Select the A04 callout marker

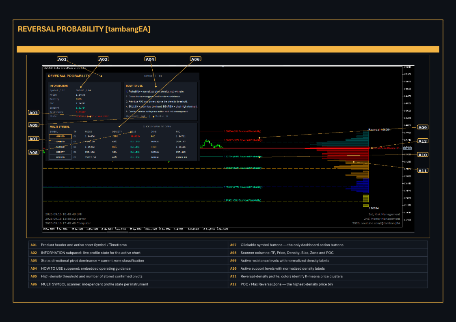(150, 59)
